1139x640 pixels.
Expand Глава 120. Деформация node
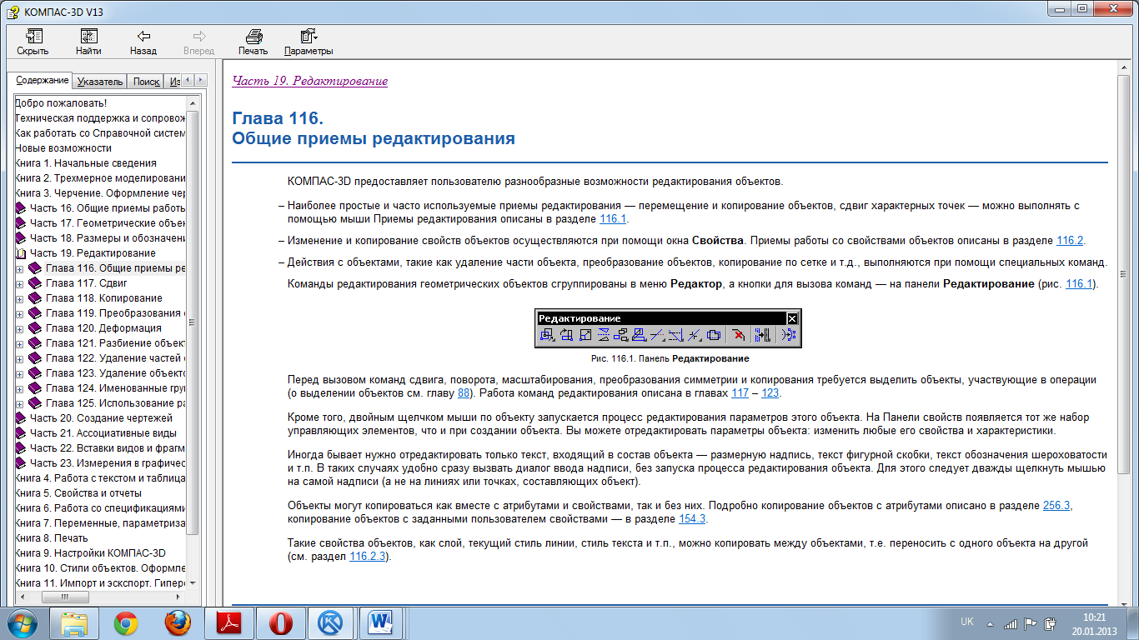coord(20,328)
